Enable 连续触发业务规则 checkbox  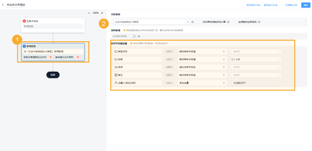click(x=236, y=22)
